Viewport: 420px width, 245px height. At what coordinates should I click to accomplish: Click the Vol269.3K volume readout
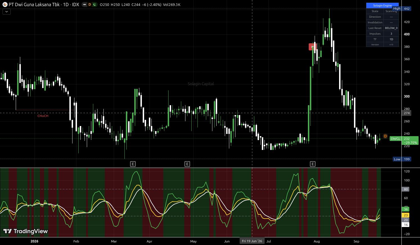172,5
